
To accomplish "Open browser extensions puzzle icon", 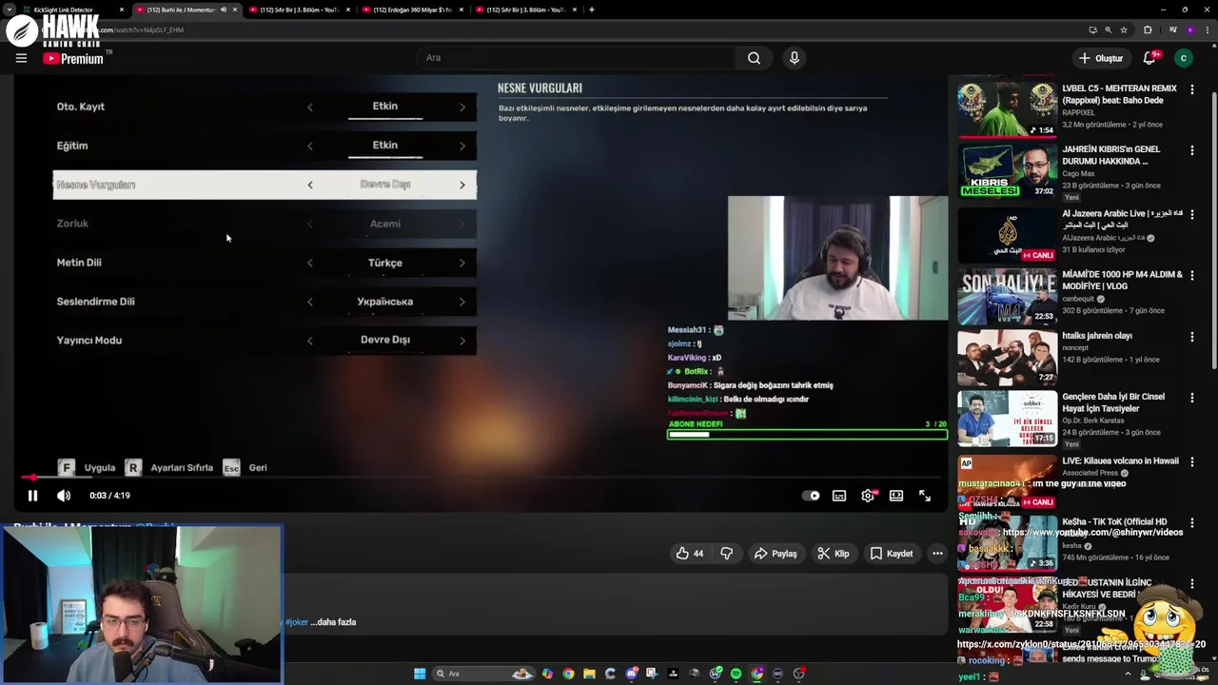I will tap(1148, 29).
